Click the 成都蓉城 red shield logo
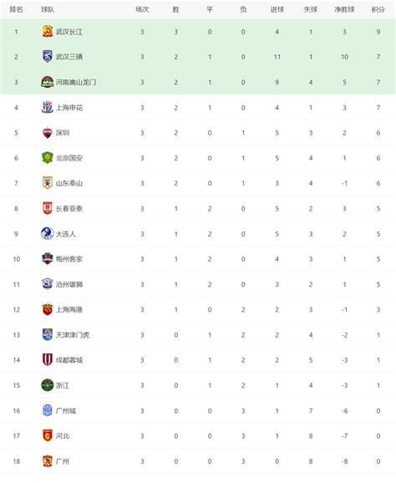 48,360
